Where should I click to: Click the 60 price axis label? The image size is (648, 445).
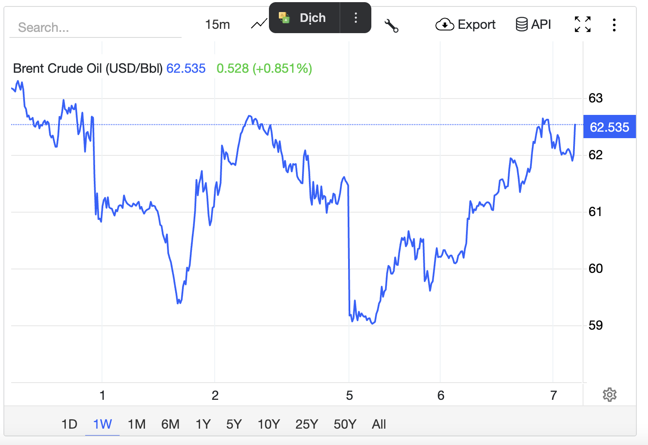point(596,269)
